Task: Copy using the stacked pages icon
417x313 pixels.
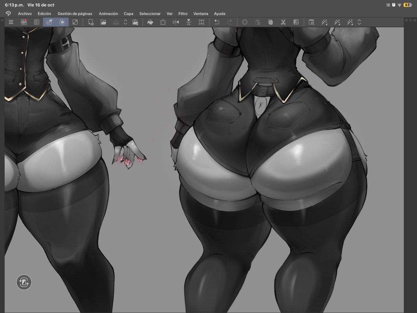Action: tap(271, 22)
